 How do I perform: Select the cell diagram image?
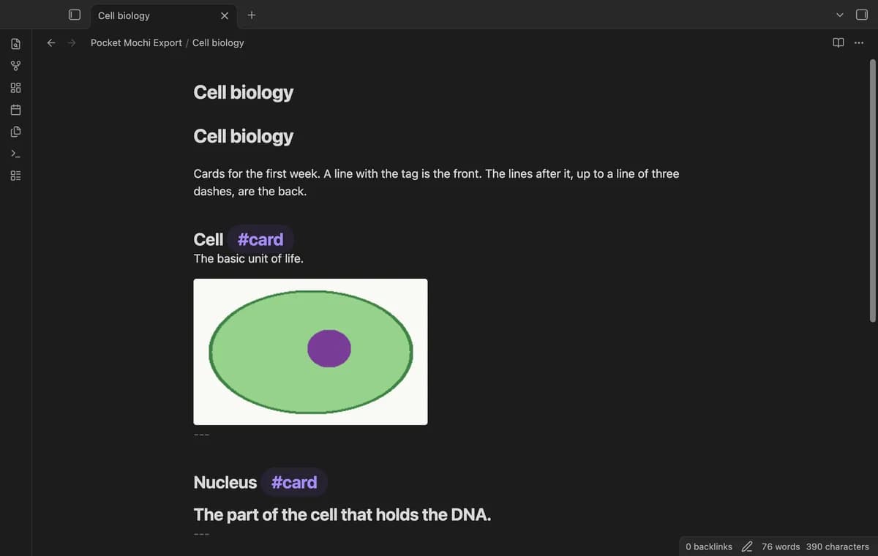(x=310, y=352)
